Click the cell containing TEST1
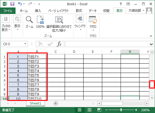Screen dimensions: 155x113 pos(37,57)
